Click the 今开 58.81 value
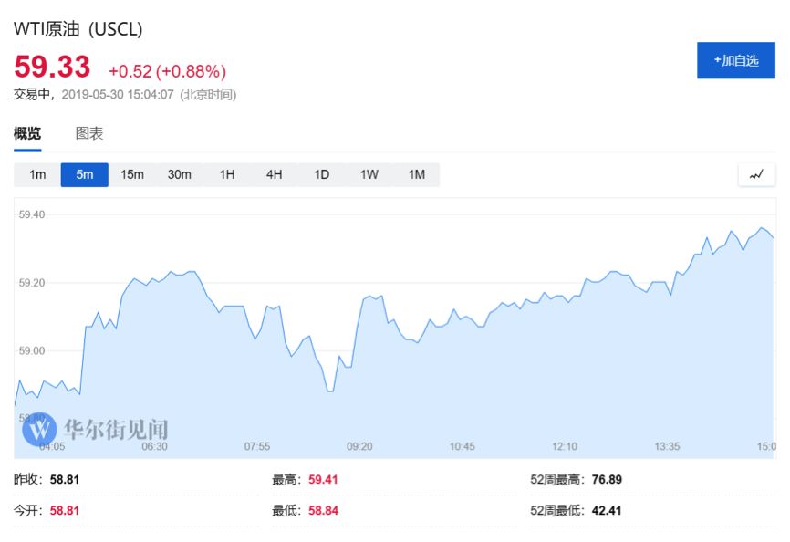790x542 pixels. pyautogui.click(x=62, y=510)
